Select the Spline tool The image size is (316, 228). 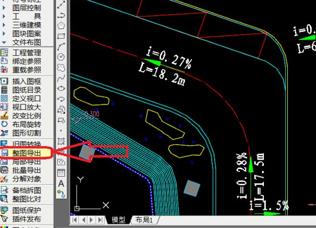61,78
